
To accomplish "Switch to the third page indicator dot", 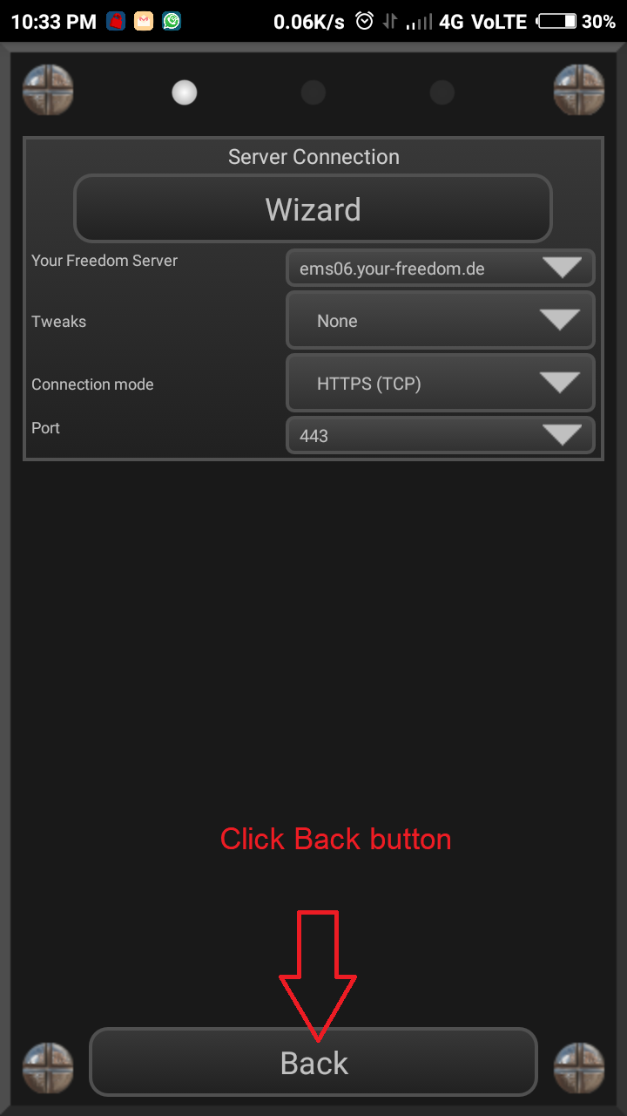I will pos(442,92).
